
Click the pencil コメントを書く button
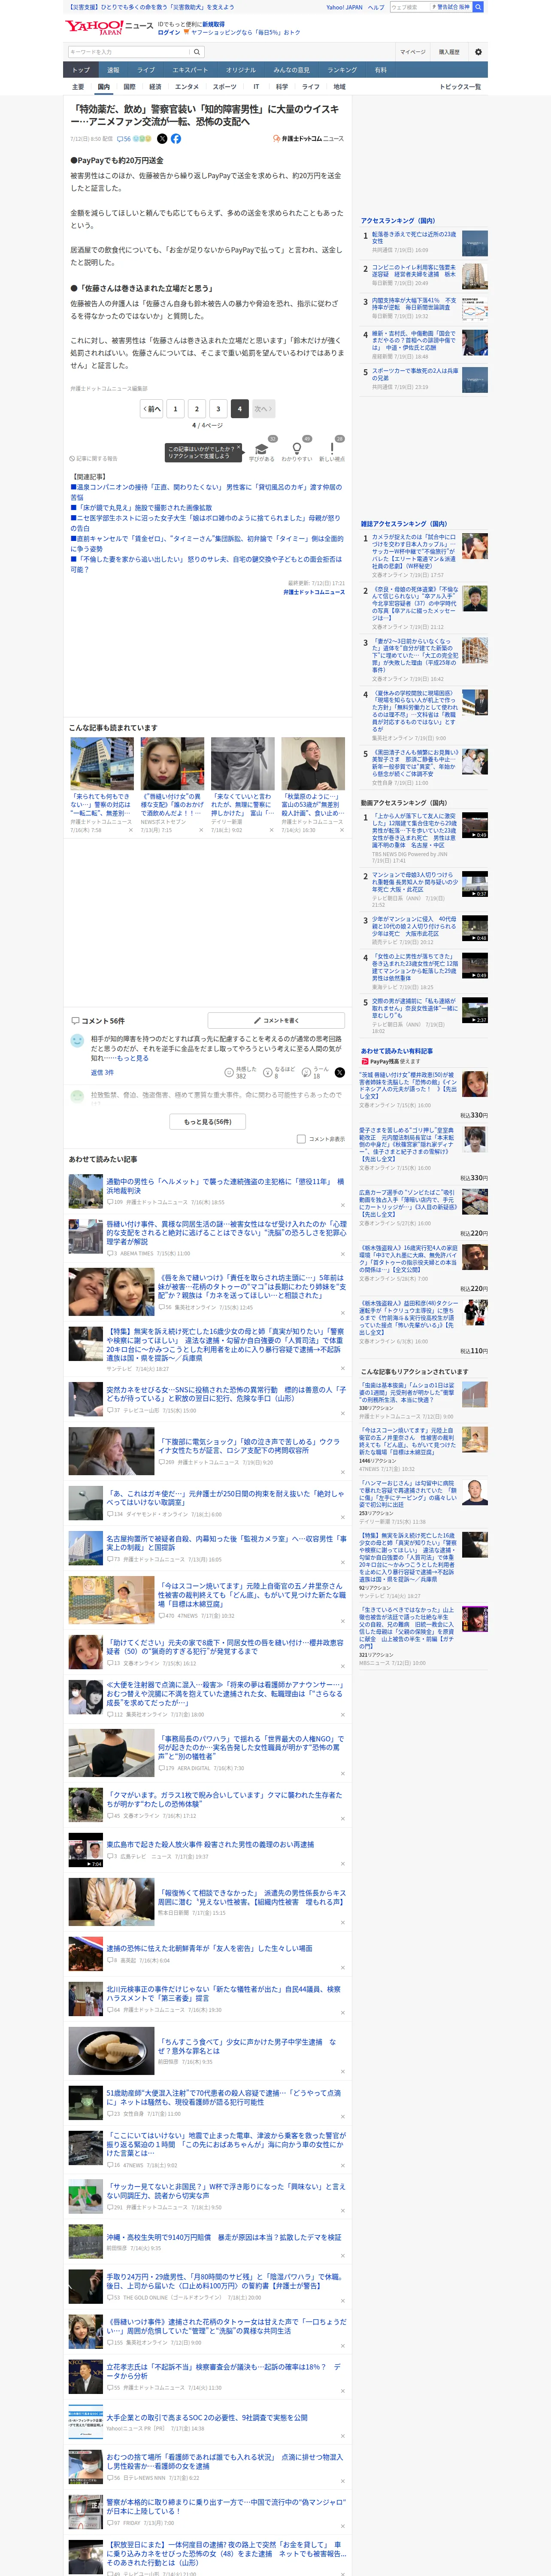(x=276, y=1021)
